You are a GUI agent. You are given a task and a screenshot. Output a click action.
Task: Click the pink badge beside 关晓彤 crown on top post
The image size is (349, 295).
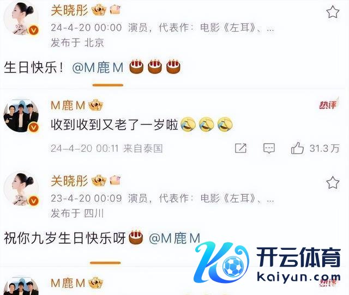click(x=115, y=10)
